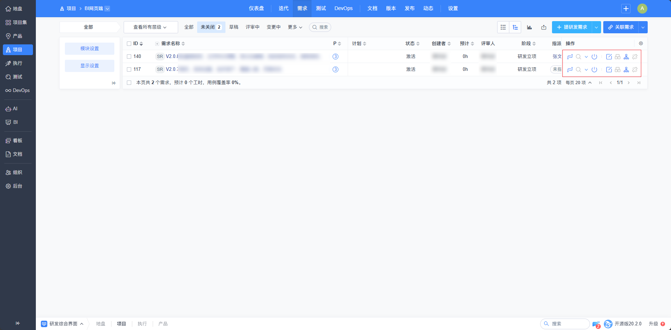Open the user avatar A menu
The image size is (671, 330).
coord(642,9)
